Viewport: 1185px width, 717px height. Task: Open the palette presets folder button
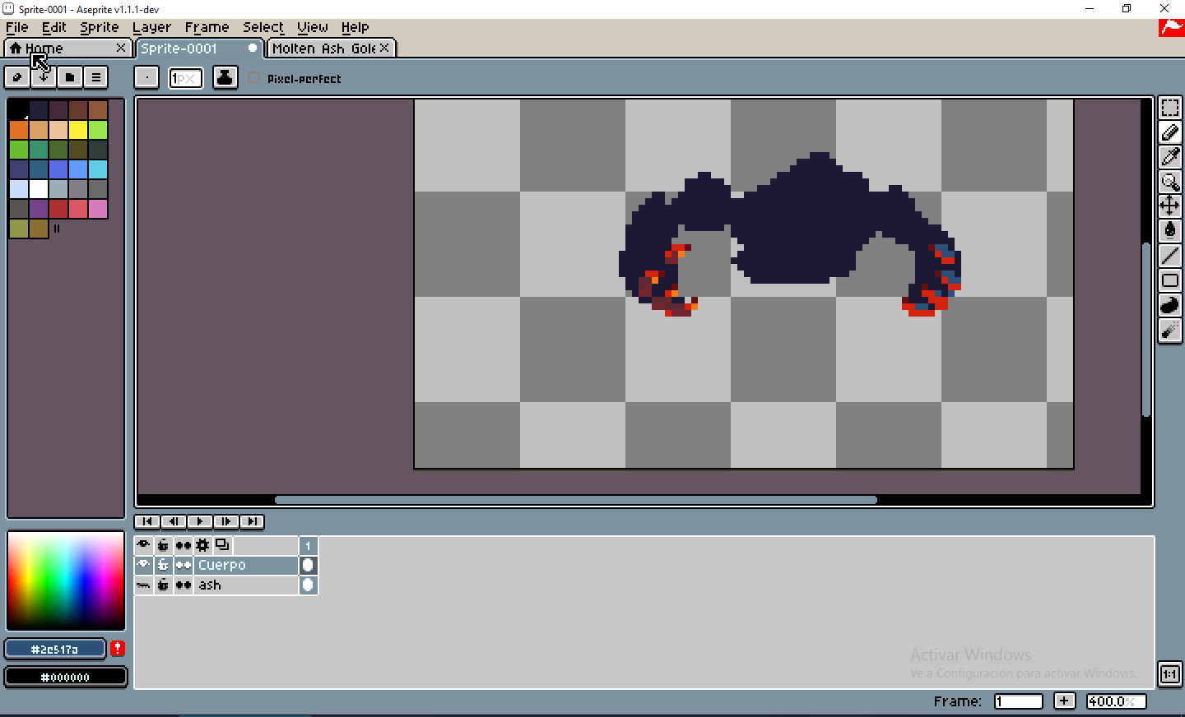coord(70,77)
